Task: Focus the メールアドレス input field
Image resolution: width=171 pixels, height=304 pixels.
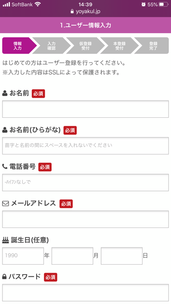Action: click(85, 219)
